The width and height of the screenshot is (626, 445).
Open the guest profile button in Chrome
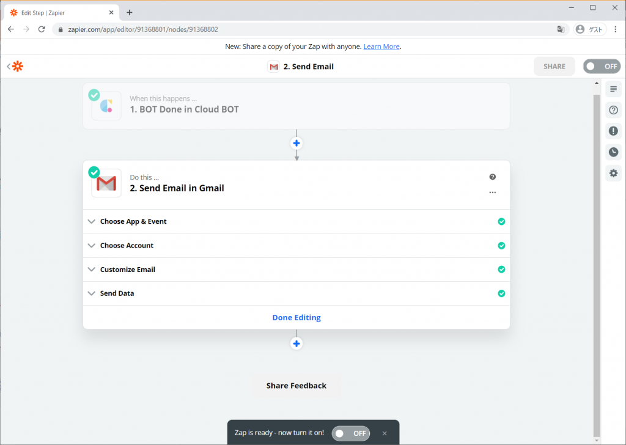590,29
